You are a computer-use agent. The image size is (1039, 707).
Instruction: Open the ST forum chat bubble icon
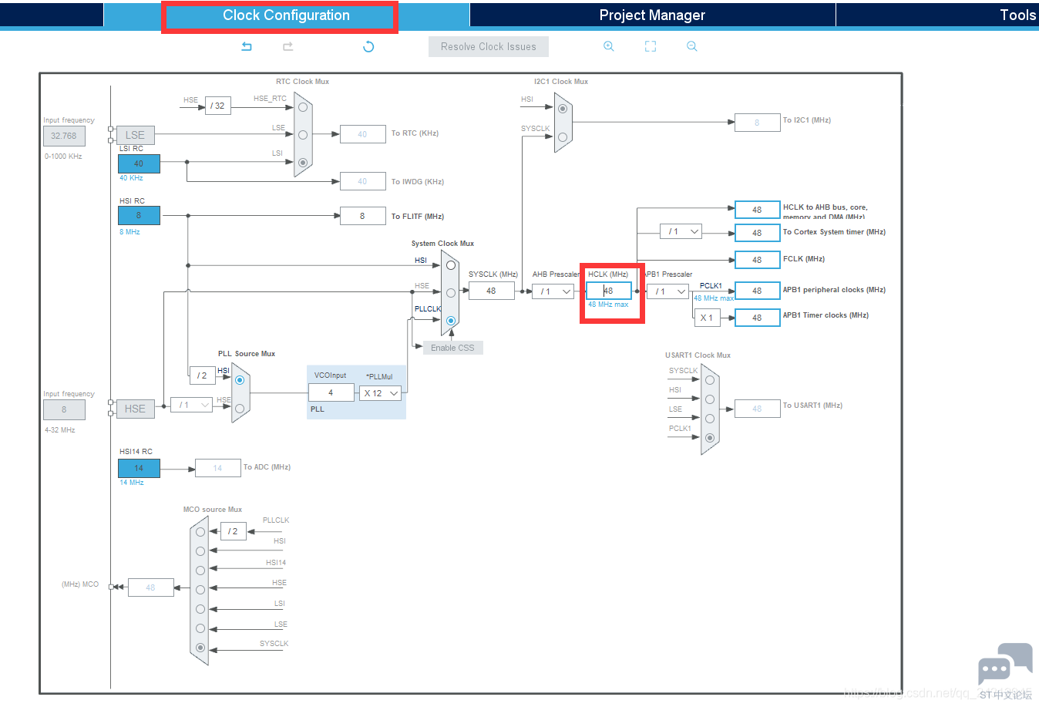(x=1005, y=664)
